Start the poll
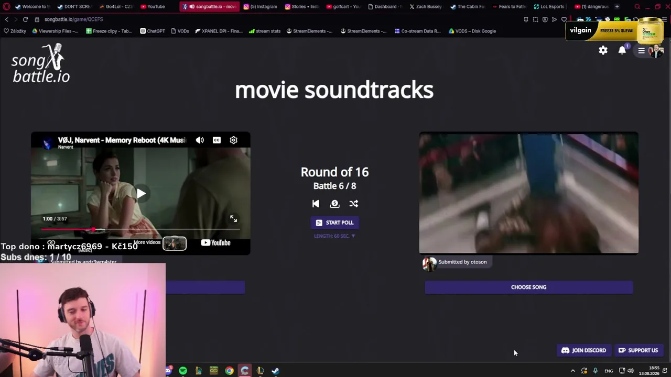This screenshot has width=671, height=377. pos(334,223)
